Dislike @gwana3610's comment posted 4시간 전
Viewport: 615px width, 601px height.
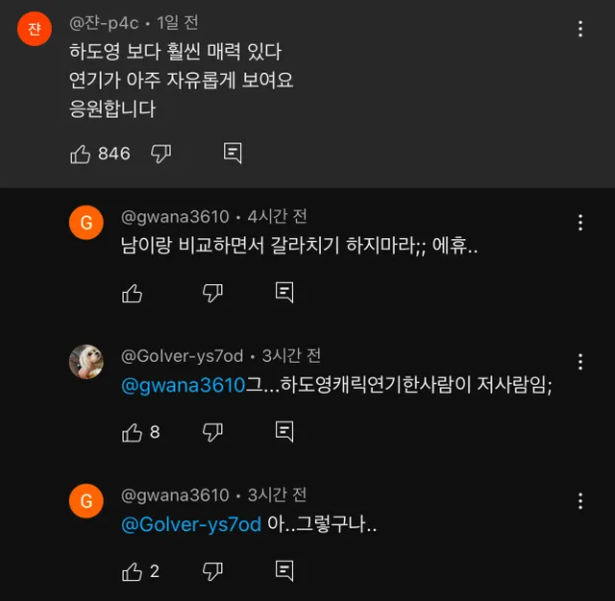point(213,293)
